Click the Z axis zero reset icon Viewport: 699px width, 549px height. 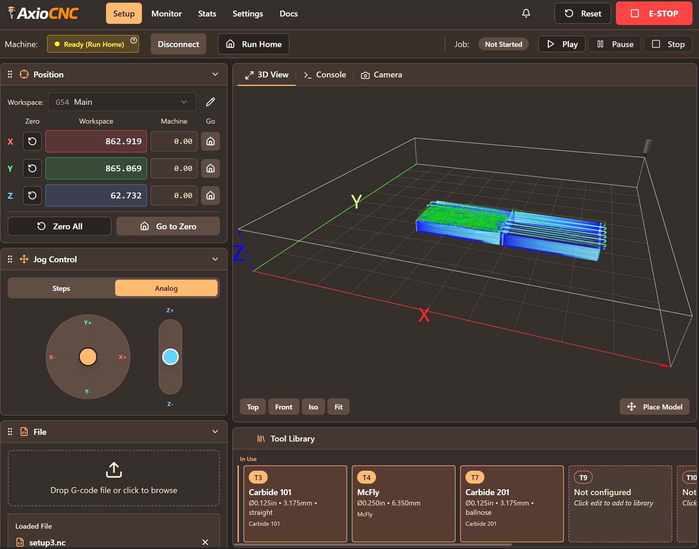(x=32, y=195)
